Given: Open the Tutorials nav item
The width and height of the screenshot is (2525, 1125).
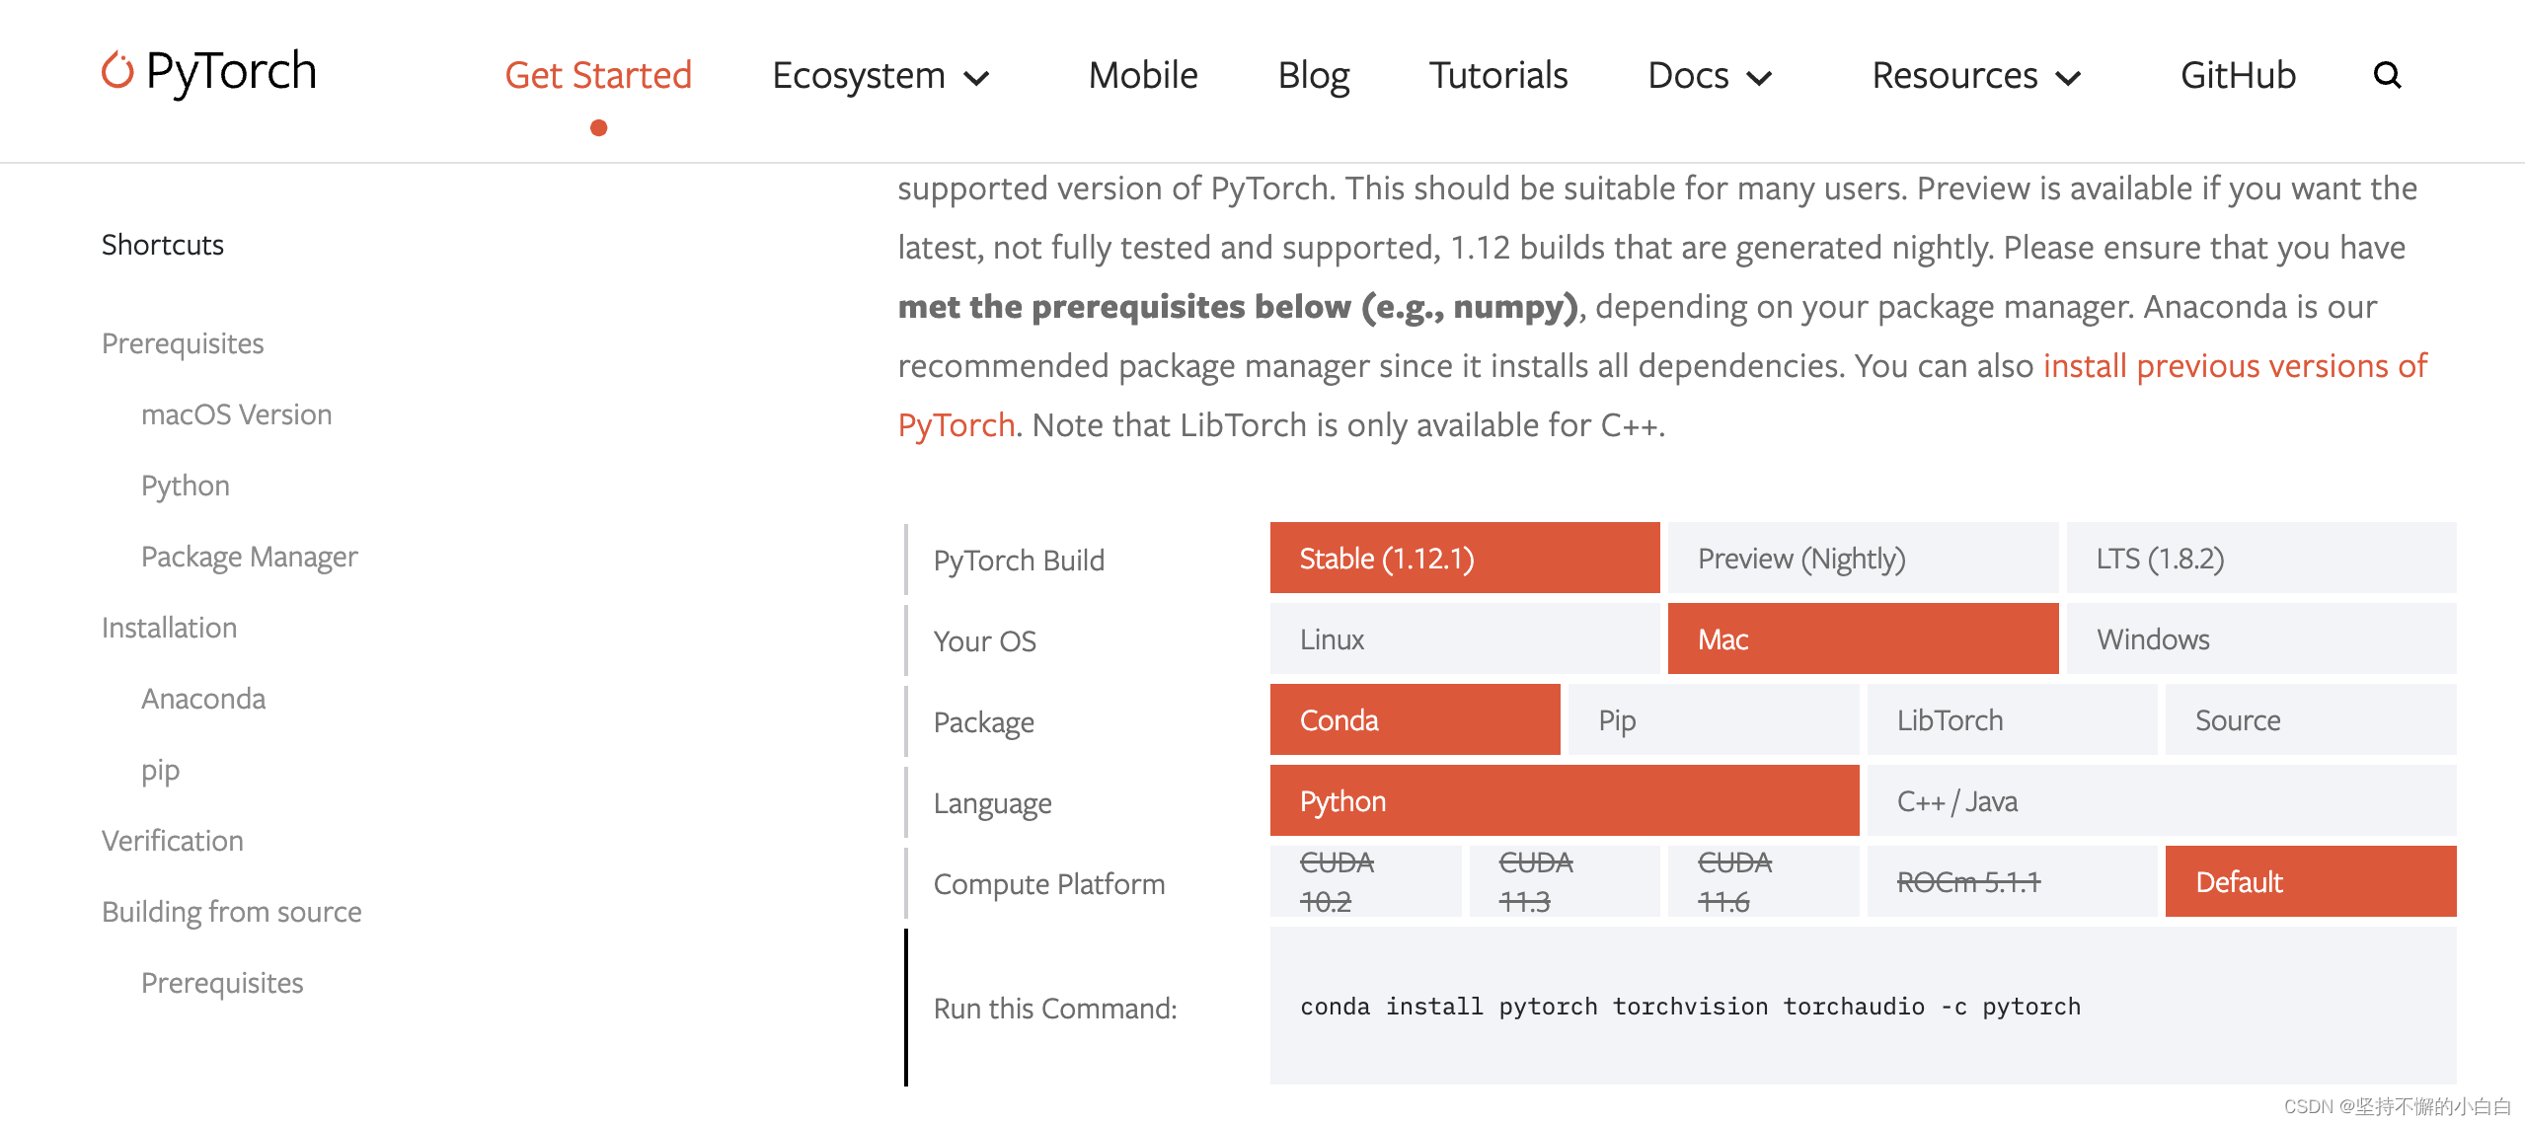Looking at the screenshot, I should pyautogui.click(x=1498, y=75).
